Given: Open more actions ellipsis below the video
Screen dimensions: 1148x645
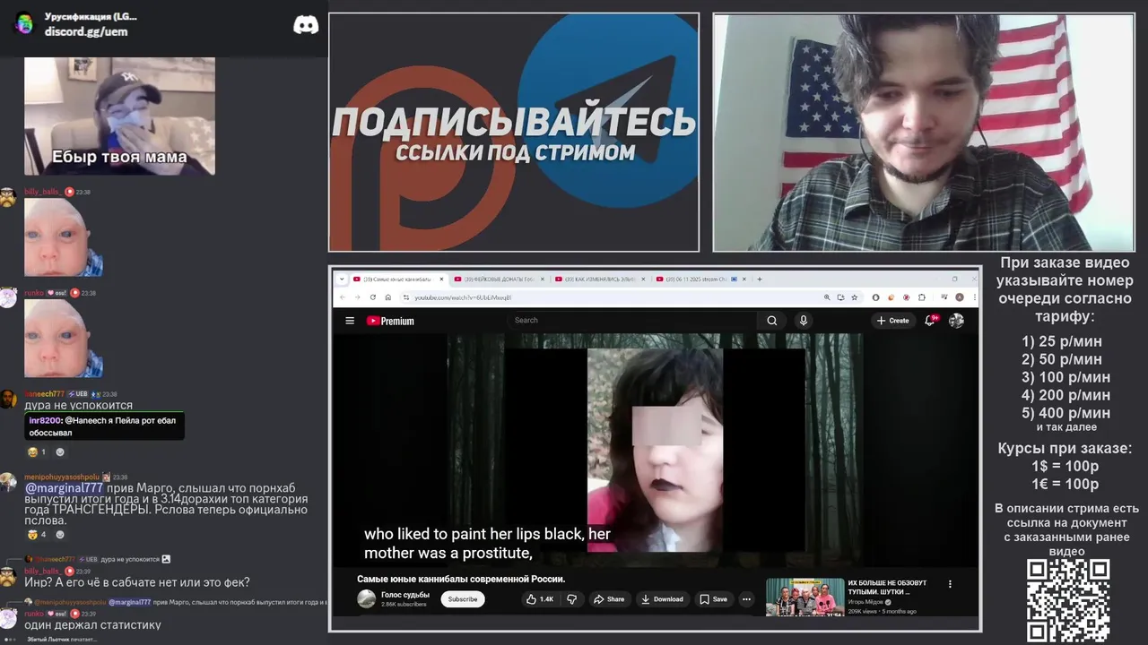Looking at the screenshot, I should [x=745, y=599].
